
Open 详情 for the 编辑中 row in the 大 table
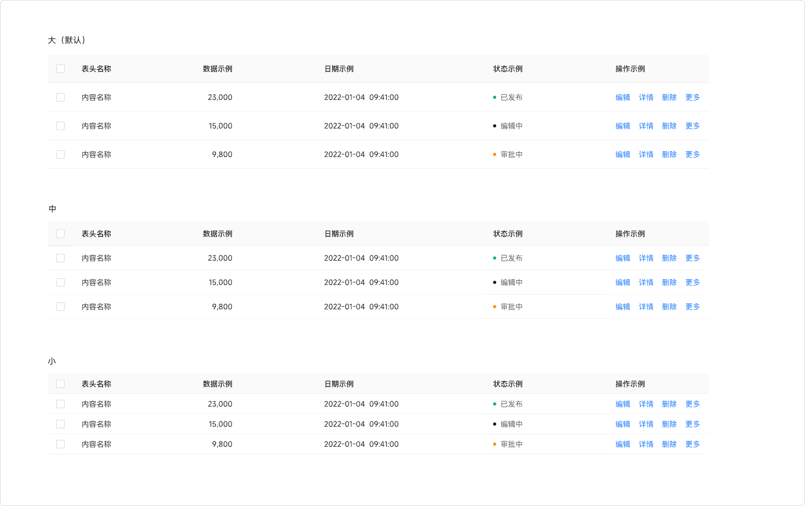(x=646, y=126)
